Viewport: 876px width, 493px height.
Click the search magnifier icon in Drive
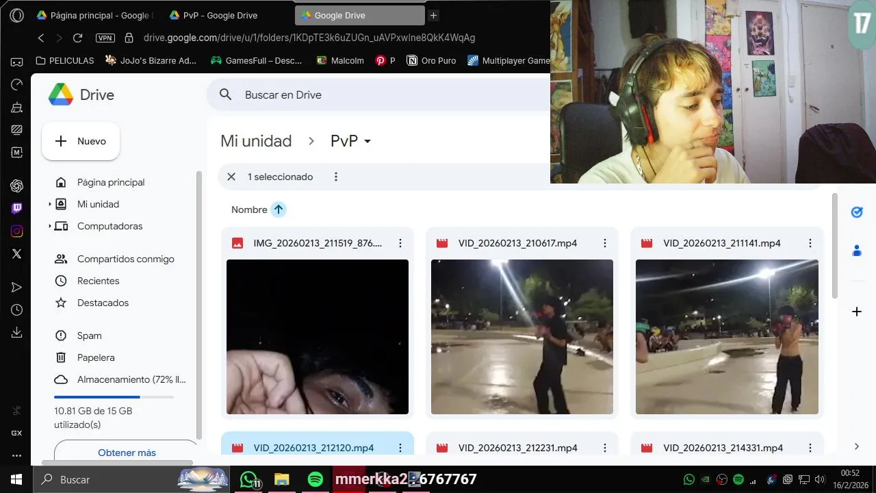(226, 94)
